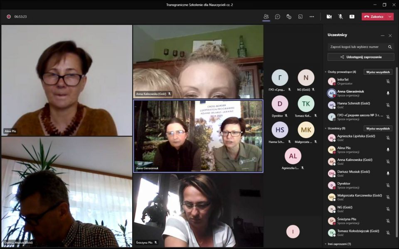Open more actions in the meeting toolbar
The image size is (399, 249).
click(312, 17)
